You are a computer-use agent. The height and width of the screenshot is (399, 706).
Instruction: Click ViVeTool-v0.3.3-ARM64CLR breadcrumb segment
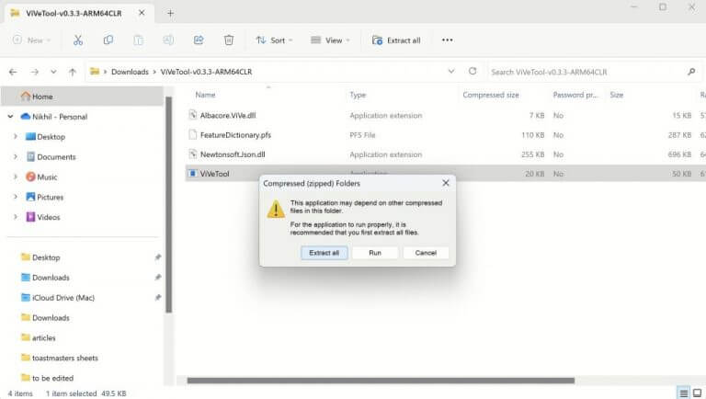[206, 72]
